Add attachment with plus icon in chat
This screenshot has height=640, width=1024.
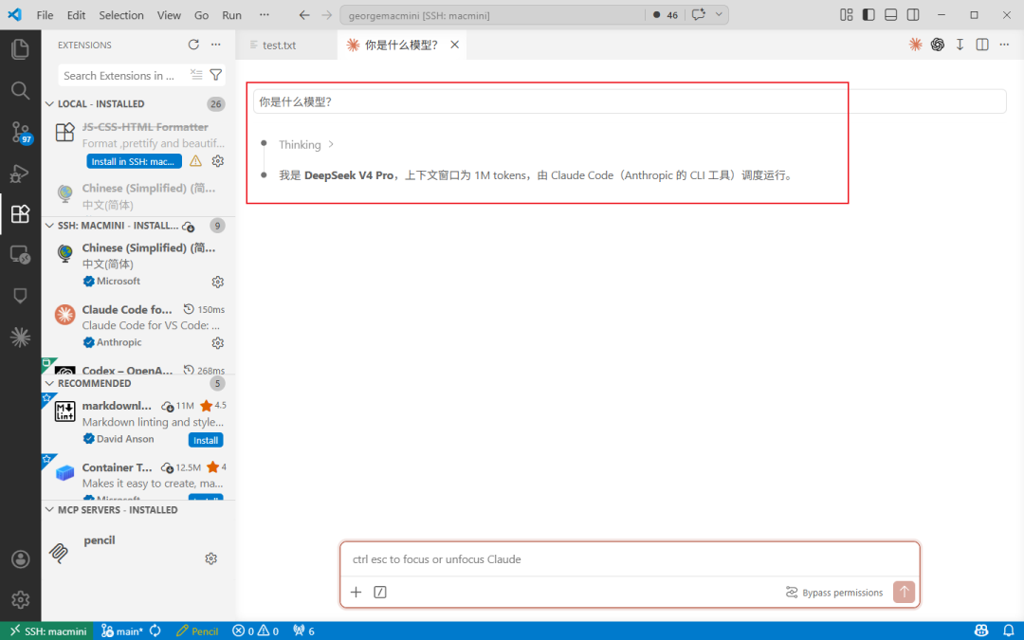[356, 592]
